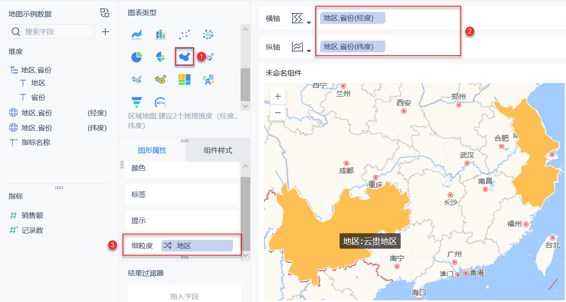Click the 合肥 city marker on map
This screenshot has width=566, height=302.
pyautogui.click(x=501, y=146)
